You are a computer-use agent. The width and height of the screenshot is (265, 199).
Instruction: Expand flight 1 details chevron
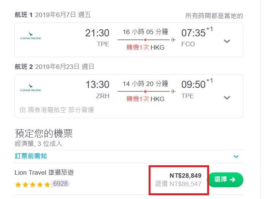click(x=227, y=41)
